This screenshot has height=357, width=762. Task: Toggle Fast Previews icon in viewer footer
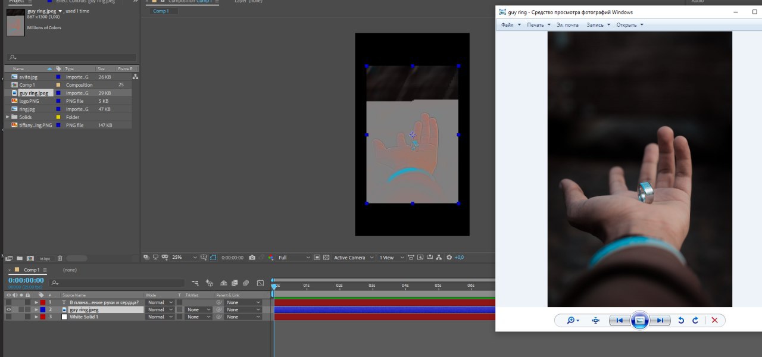tap(420, 258)
